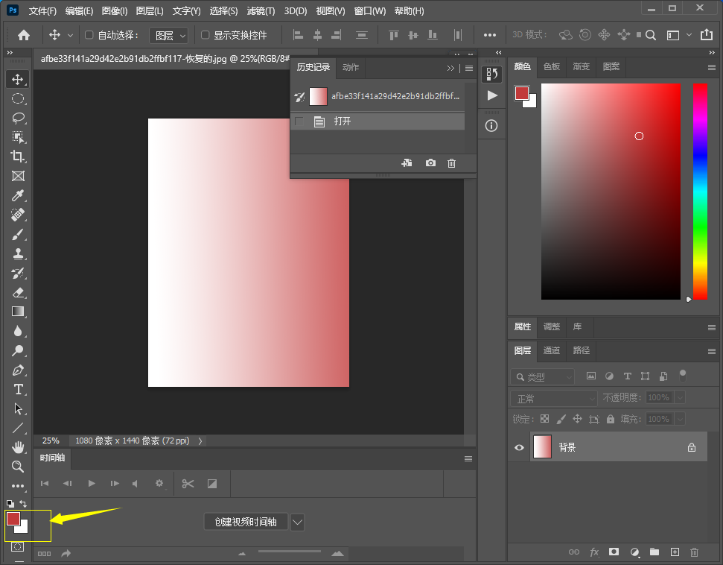Open the 图层 auto-select dropdown

pyautogui.click(x=169, y=35)
